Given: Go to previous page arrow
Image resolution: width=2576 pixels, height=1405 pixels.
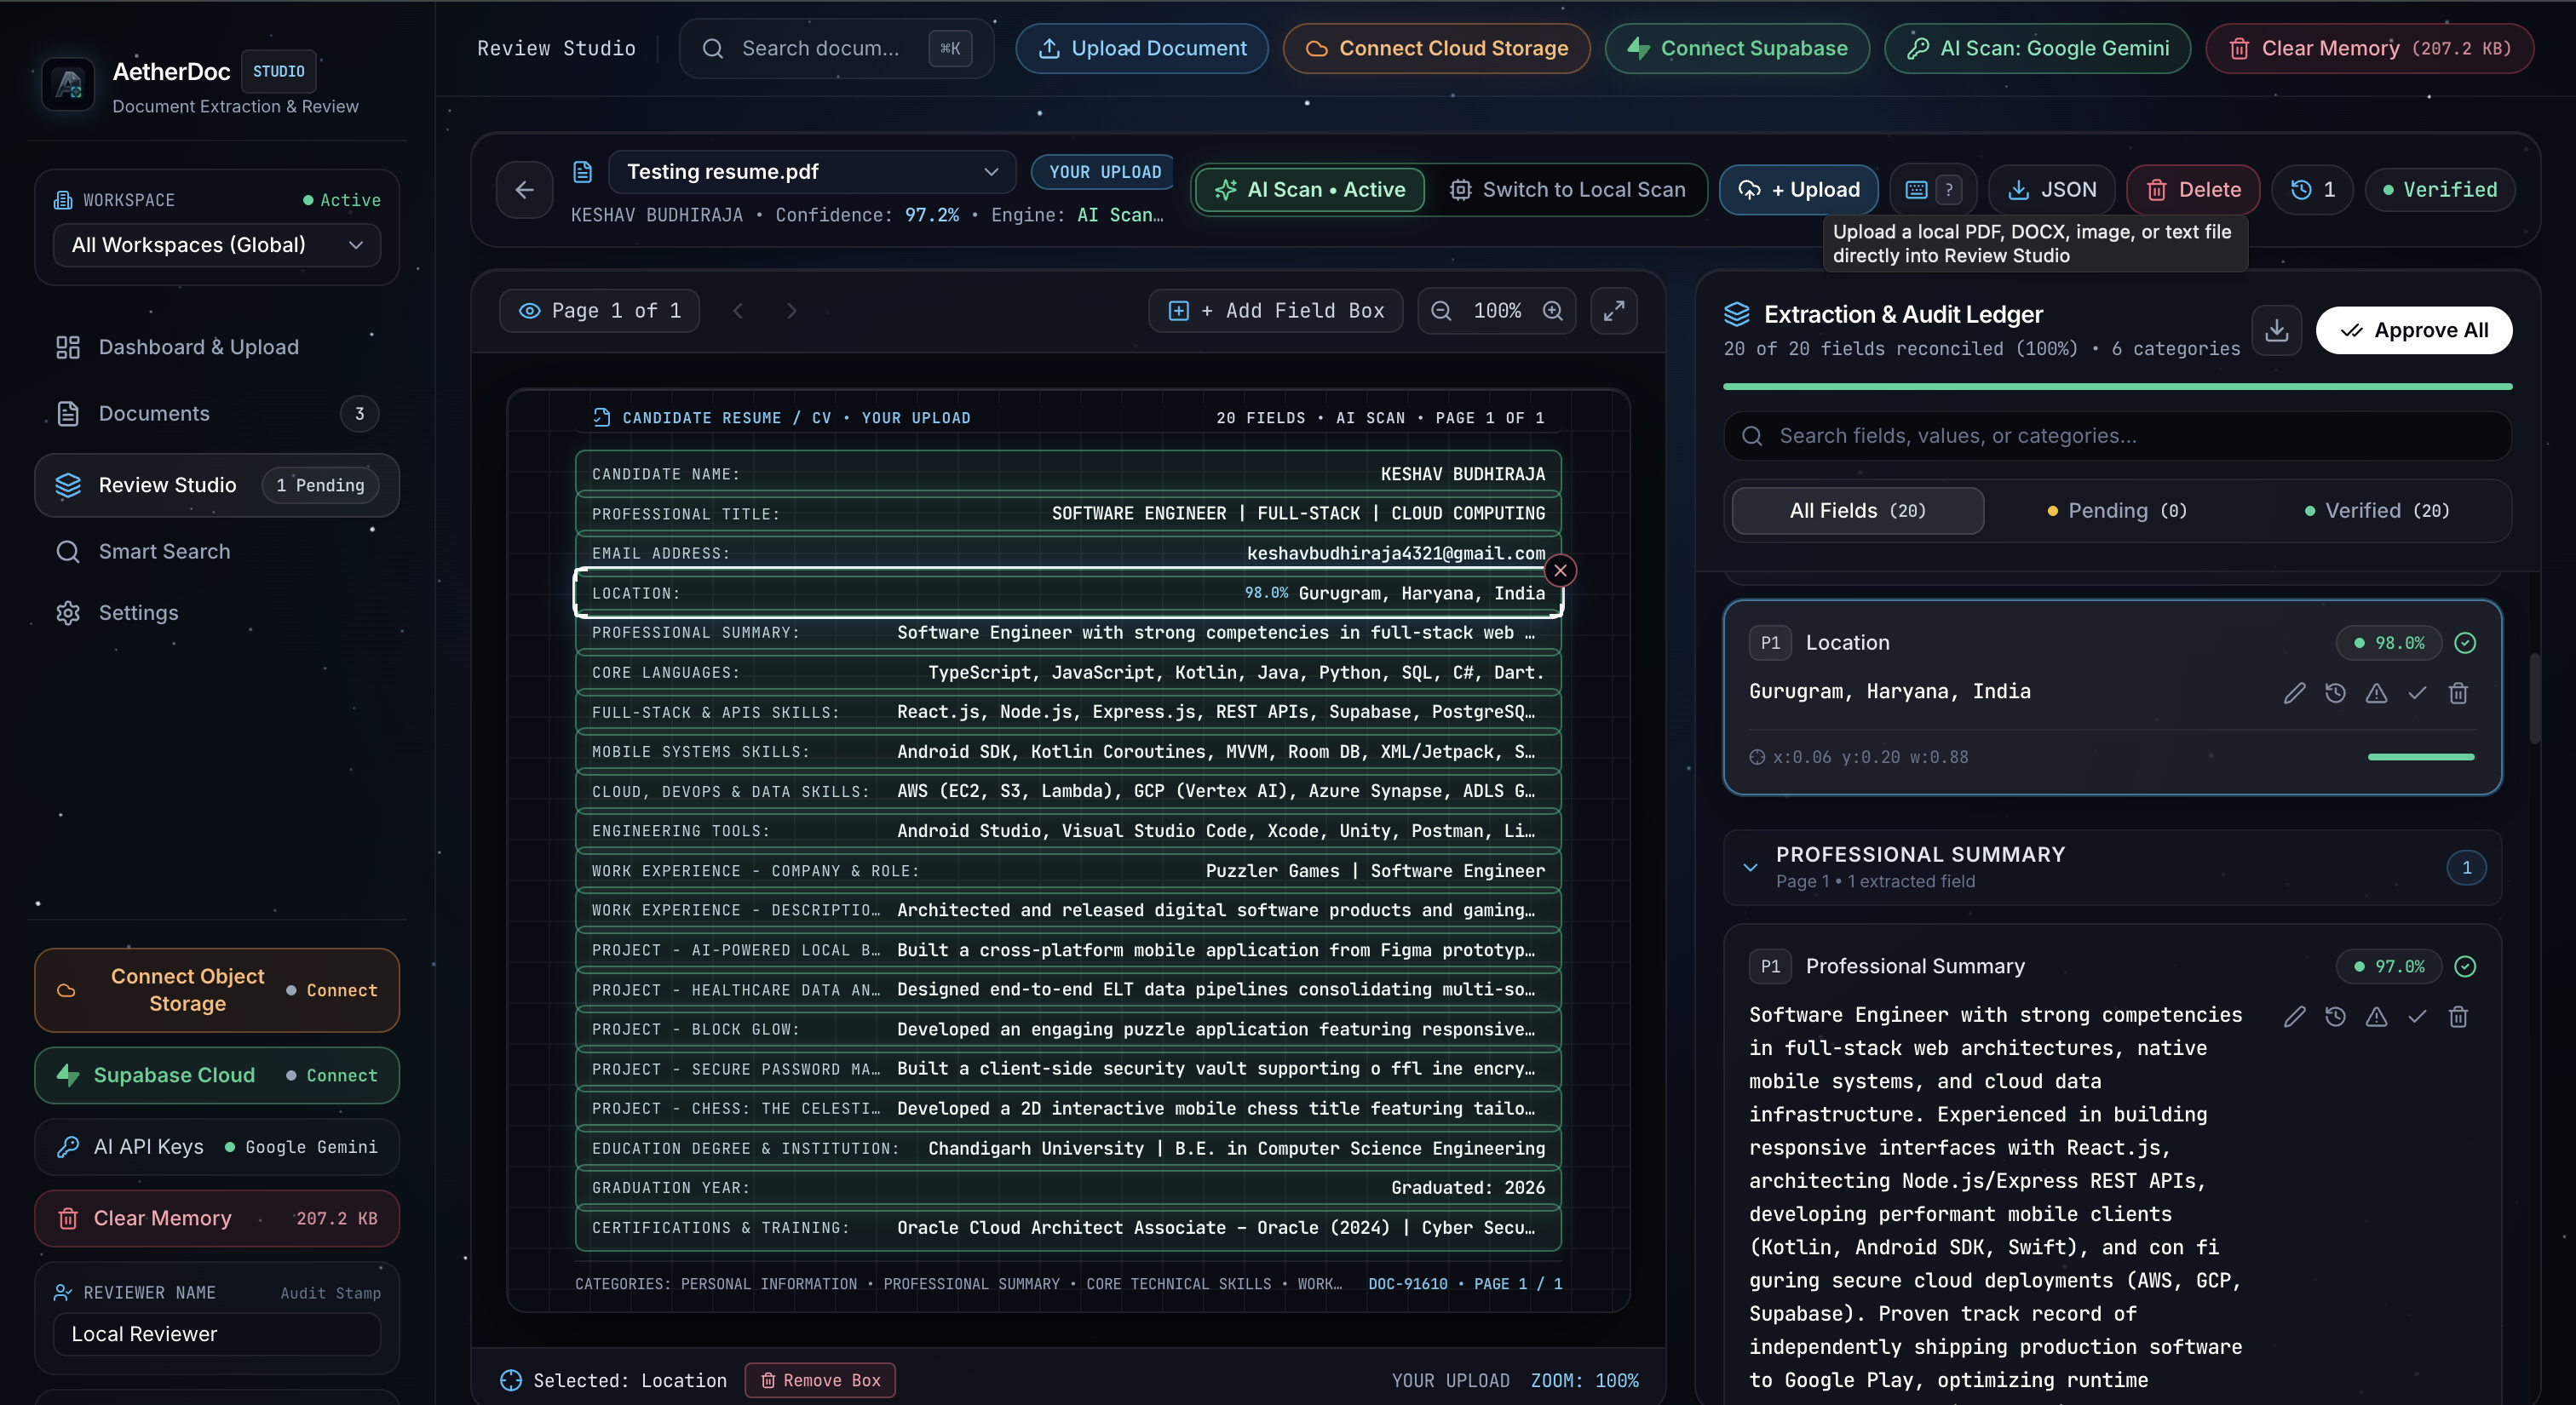Looking at the screenshot, I should click(x=738, y=311).
